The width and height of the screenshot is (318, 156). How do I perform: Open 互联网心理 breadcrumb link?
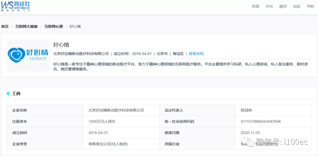pyautogui.click(x=54, y=26)
